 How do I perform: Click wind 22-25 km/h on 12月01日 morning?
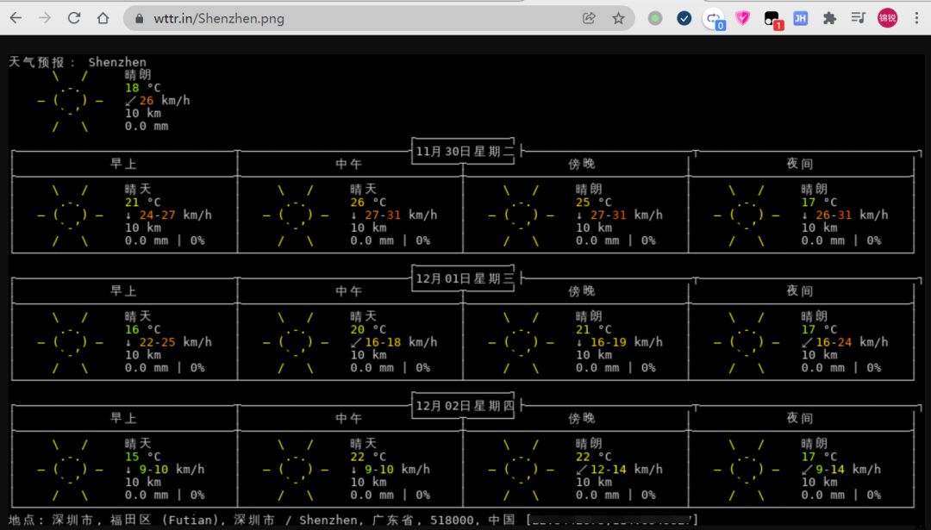coord(168,342)
